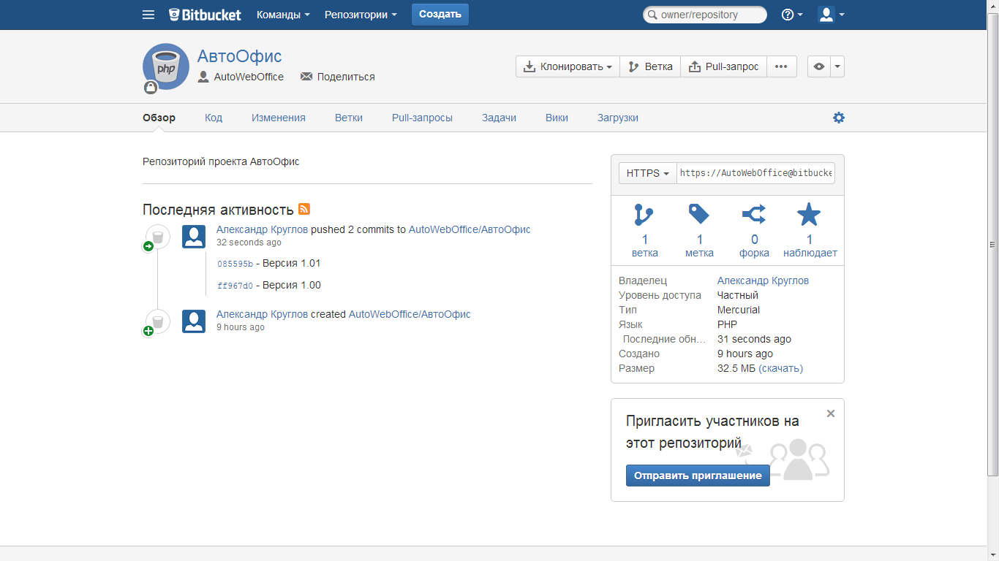This screenshot has height=561, width=999.
Task: Close the invite participants panel
Action: [x=831, y=413]
